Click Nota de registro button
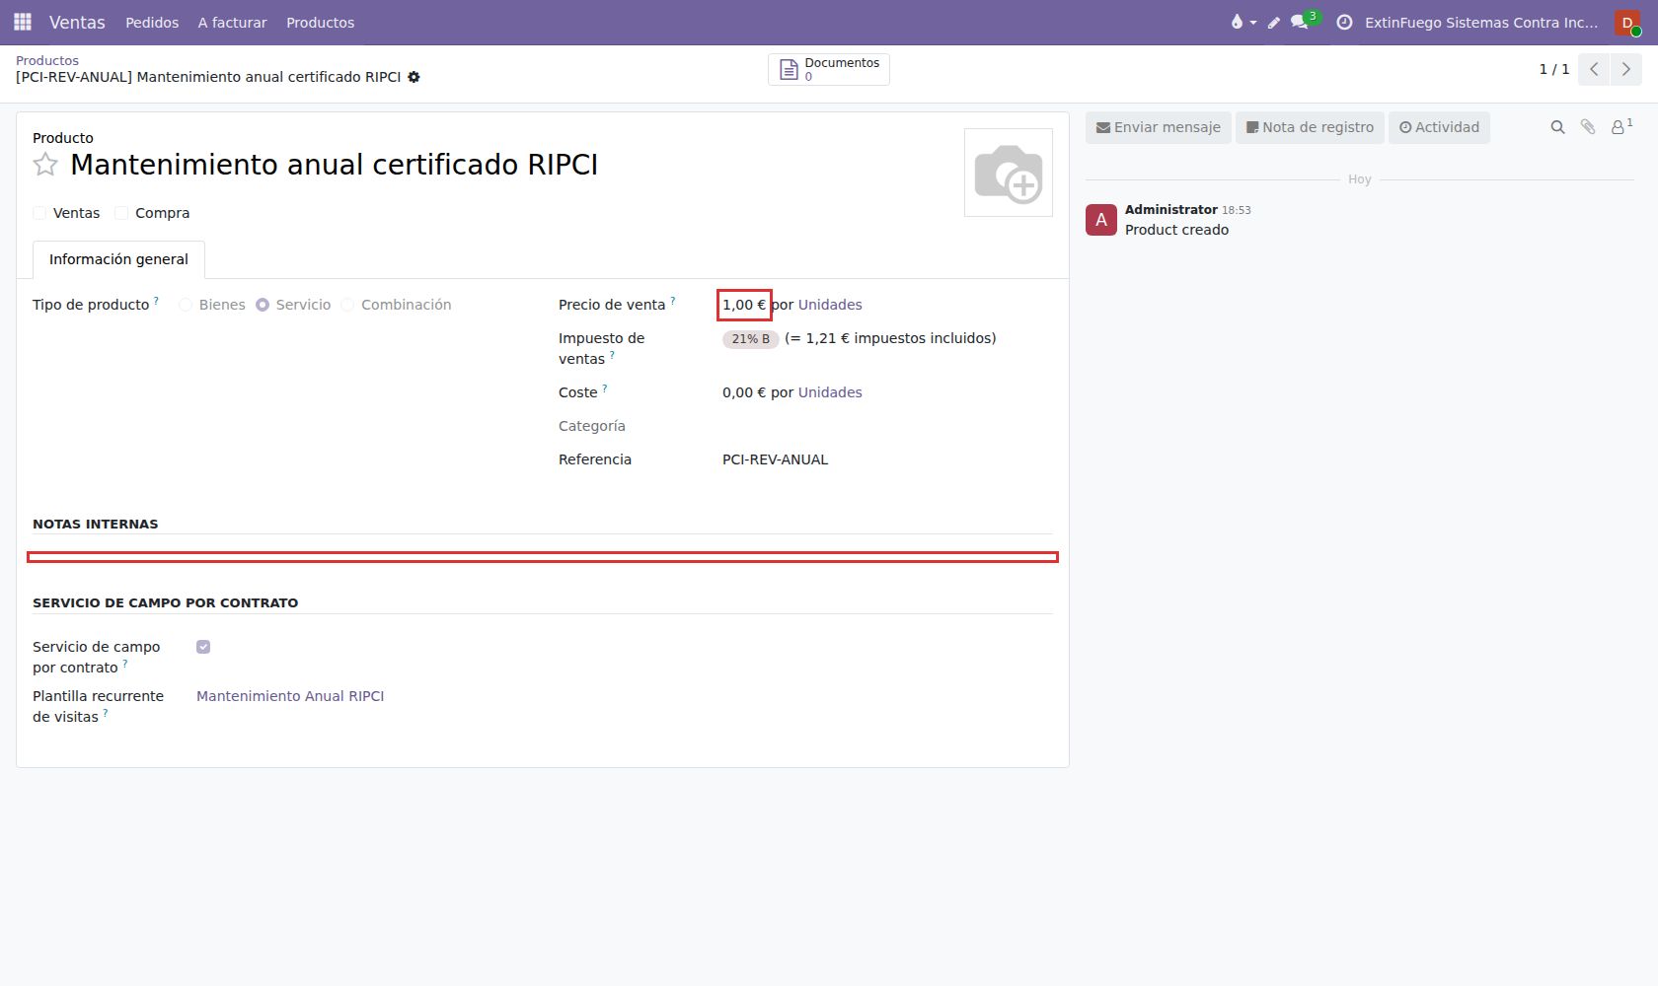Screen dimensions: 1658x986 coord(1310,127)
